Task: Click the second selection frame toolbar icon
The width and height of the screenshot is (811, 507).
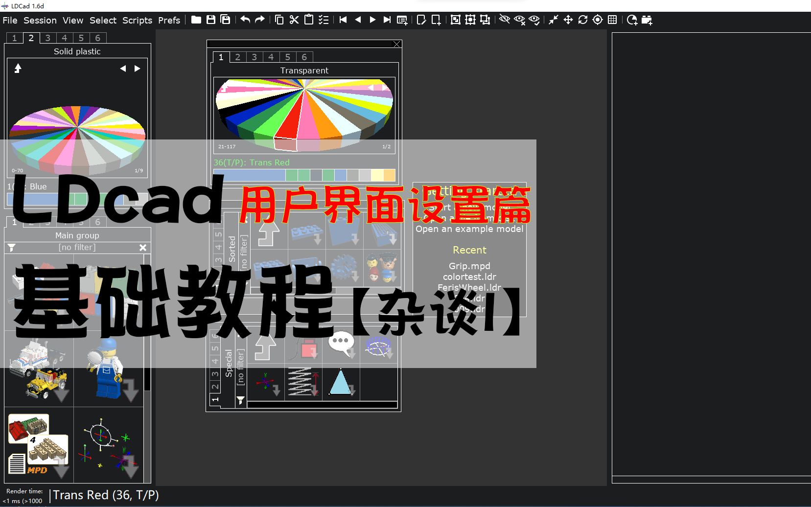Action: click(x=470, y=20)
